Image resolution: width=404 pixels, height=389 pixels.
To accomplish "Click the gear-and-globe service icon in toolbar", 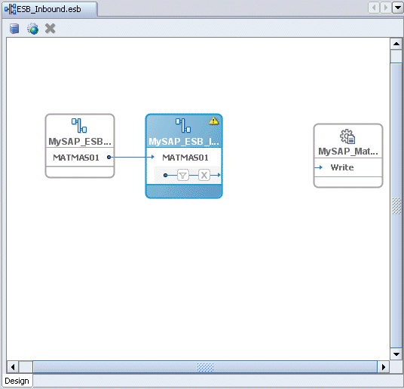I will tap(33, 29).
